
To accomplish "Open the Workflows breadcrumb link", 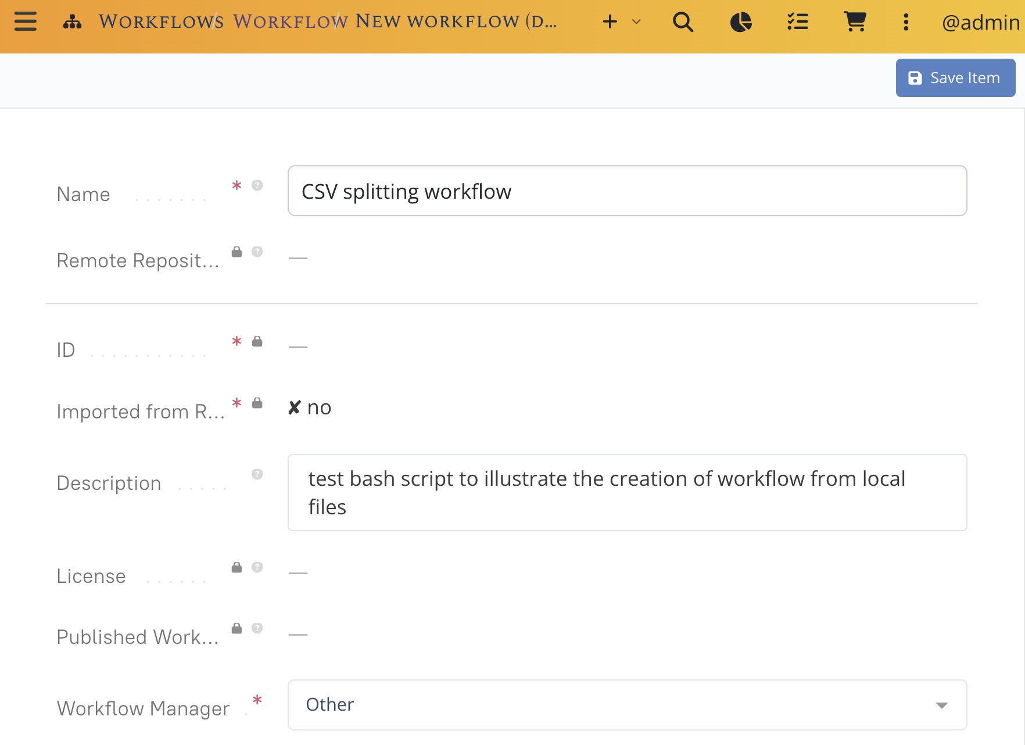I will [161, 22].
